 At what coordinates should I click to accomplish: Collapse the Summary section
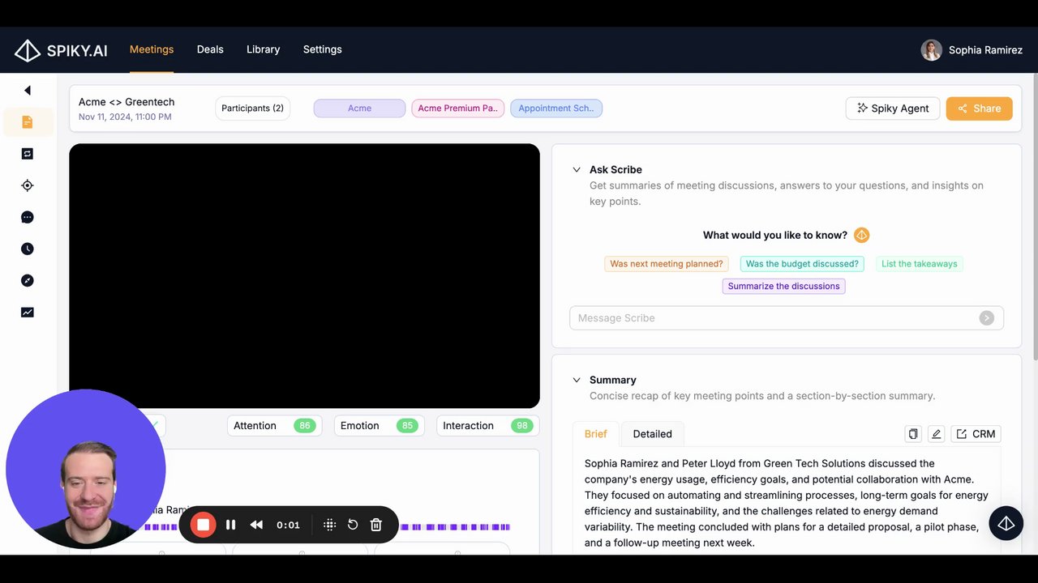(577, 380)
